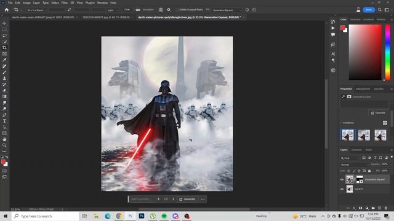
Task: Switch to the Channels tab
Action: click(356, 150)
